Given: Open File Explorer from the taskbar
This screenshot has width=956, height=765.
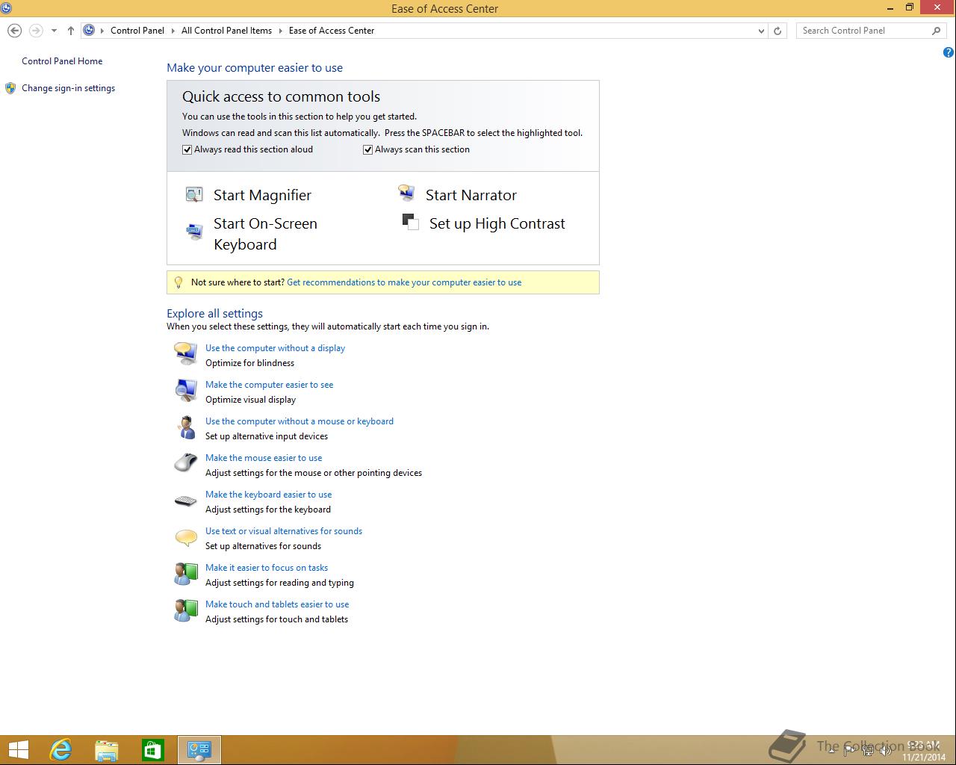Looking at the screenshot, I should click(107, 750).
